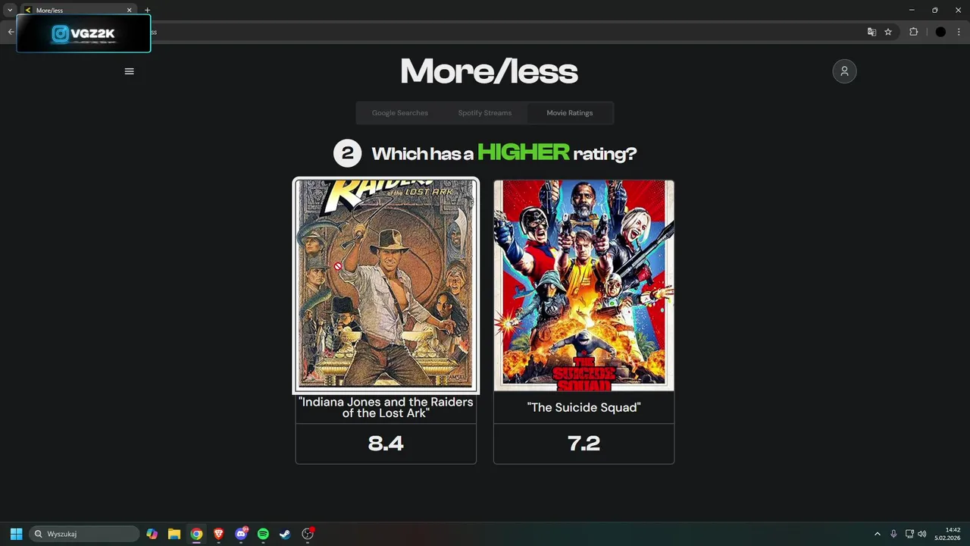Image resolution: width=970 pixels, height=546 pixels.
Task: Close the More/less browser tab
Action: (x=129, y=10)
